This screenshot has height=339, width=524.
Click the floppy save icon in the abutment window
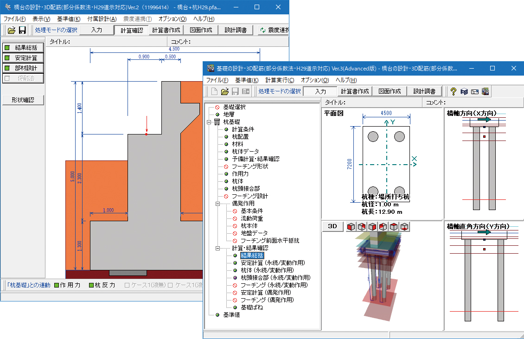(22, 30)
